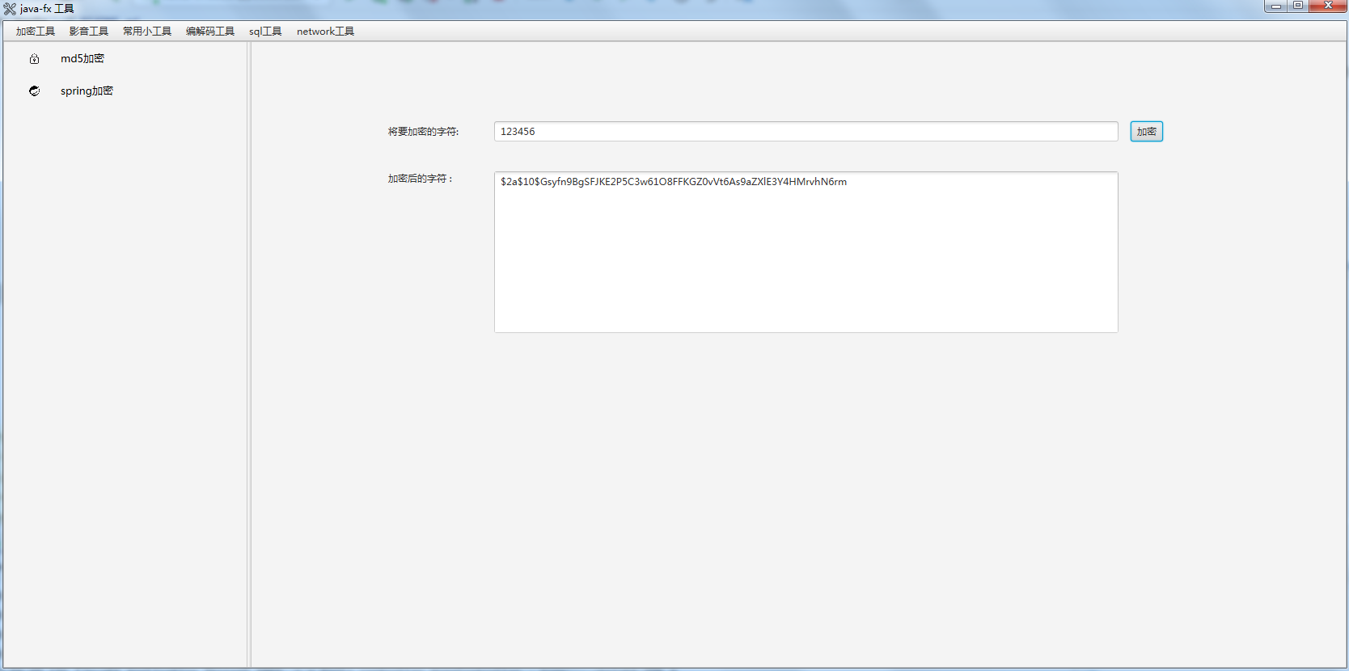
Task: Select the spring加密 sidebar entry
Action: tap(87, 91)
